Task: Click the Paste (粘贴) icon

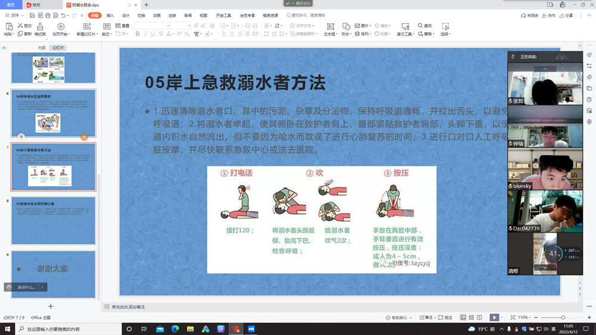Action: pyautogui.click(x=9, y=26)
